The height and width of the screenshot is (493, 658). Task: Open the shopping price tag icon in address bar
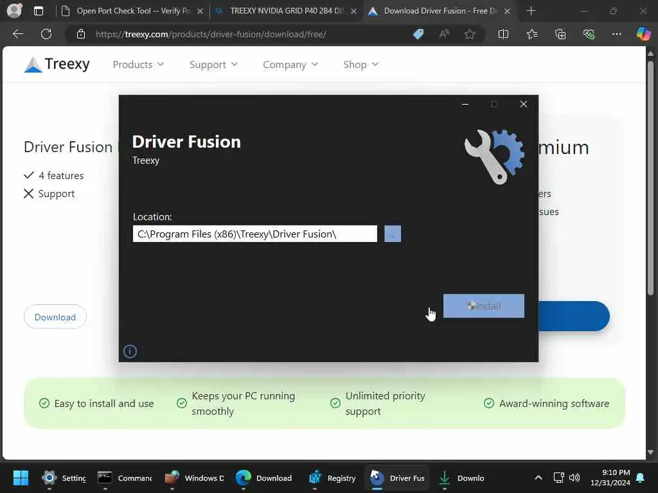coord(418,35)
